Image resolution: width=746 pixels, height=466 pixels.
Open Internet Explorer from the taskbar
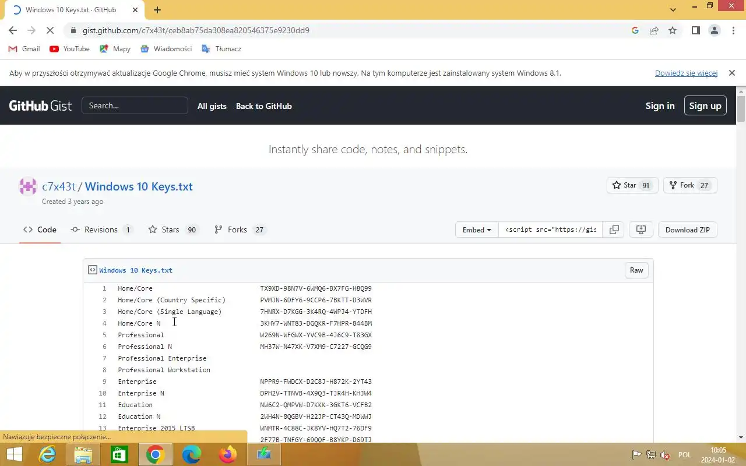tap(48, 454)
